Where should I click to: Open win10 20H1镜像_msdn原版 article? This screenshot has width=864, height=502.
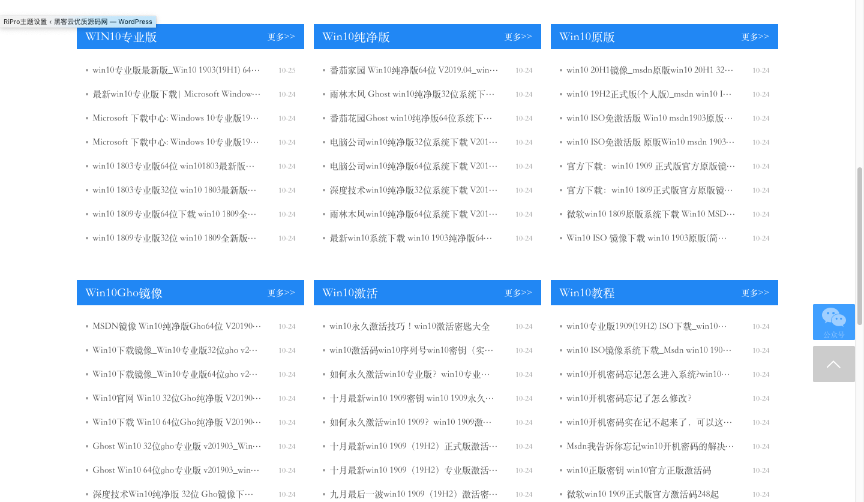650,70
